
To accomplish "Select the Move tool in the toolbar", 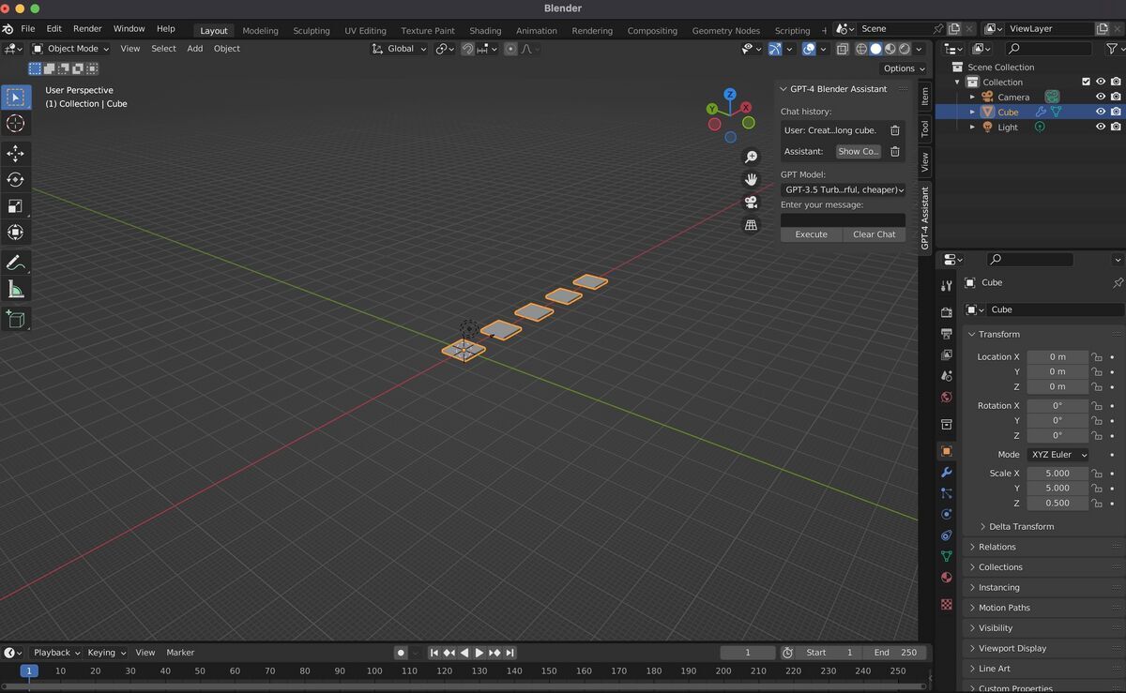I will [15, 154].
